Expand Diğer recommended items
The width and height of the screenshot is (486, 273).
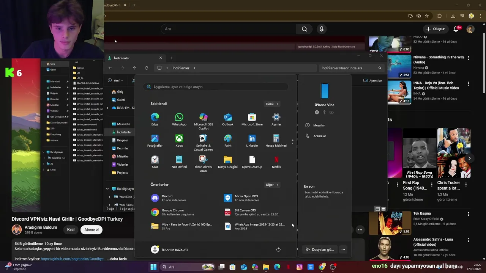(x=272, y=185)
